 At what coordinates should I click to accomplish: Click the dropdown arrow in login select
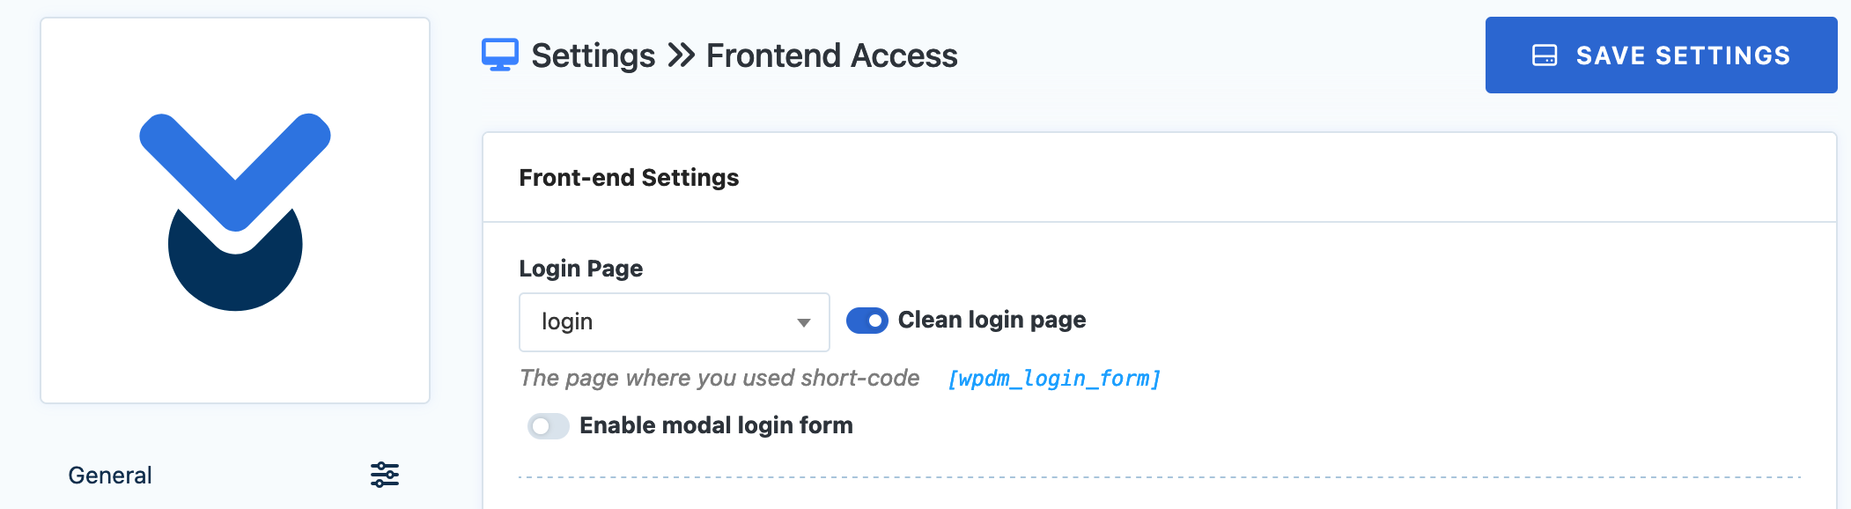click(x=803, y=323)
